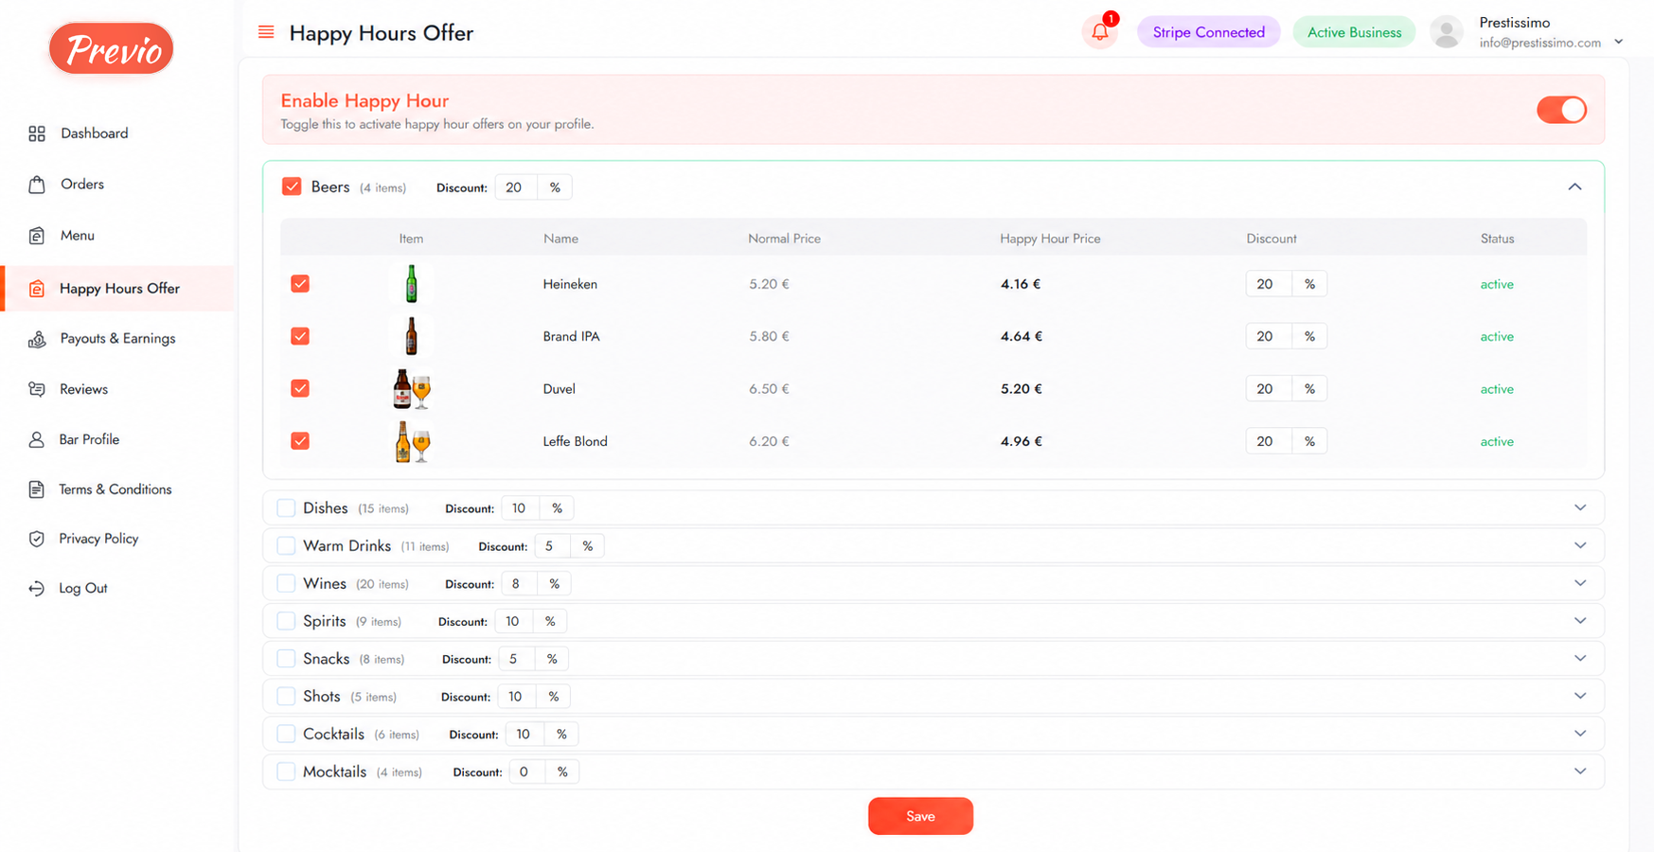This screenshot has width=1654, height=852.
Task: Click the Log Out arrow icon
Action: tap(37, 588)
